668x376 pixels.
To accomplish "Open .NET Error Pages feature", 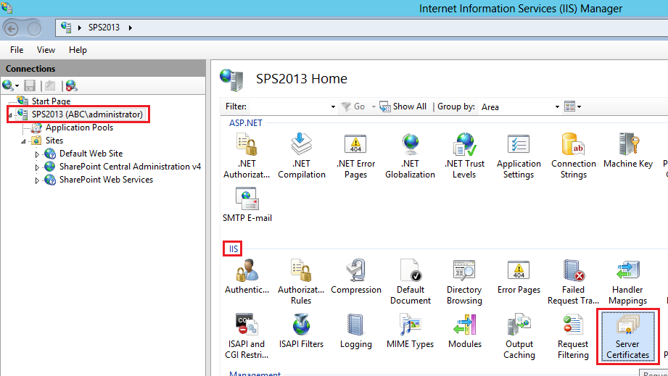I will pos(355,156).
